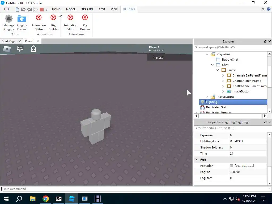
Task: Launch second Animation Editor plugin
Action: pos(70,23)
